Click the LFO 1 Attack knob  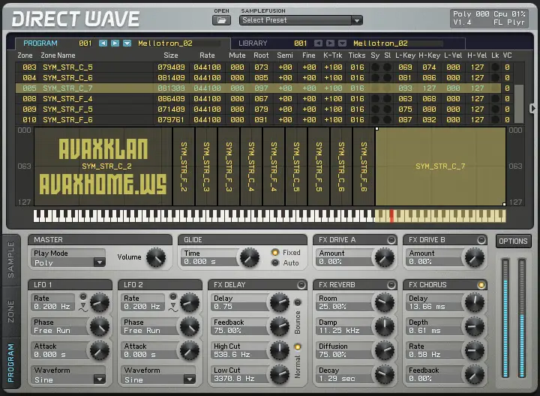click(100, 350)
